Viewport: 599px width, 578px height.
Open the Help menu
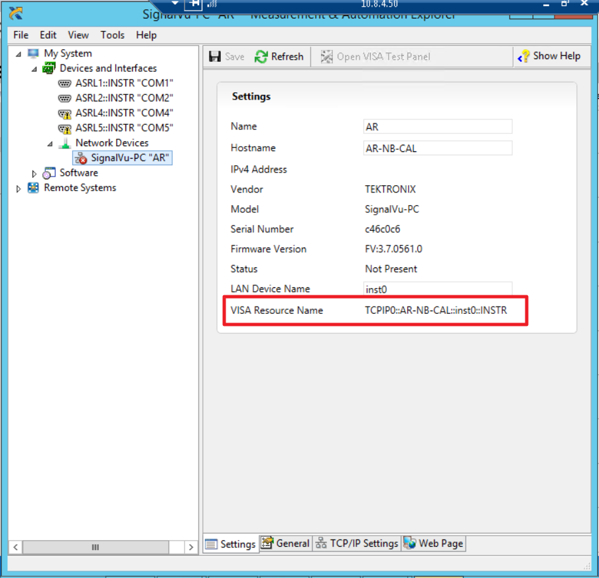(147, 35)
